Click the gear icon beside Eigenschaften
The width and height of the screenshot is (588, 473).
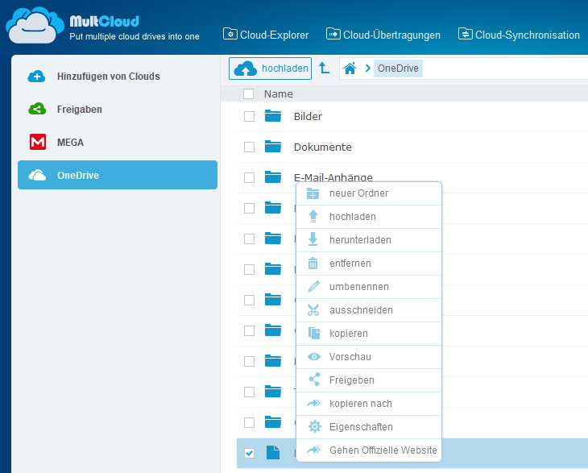315,426
